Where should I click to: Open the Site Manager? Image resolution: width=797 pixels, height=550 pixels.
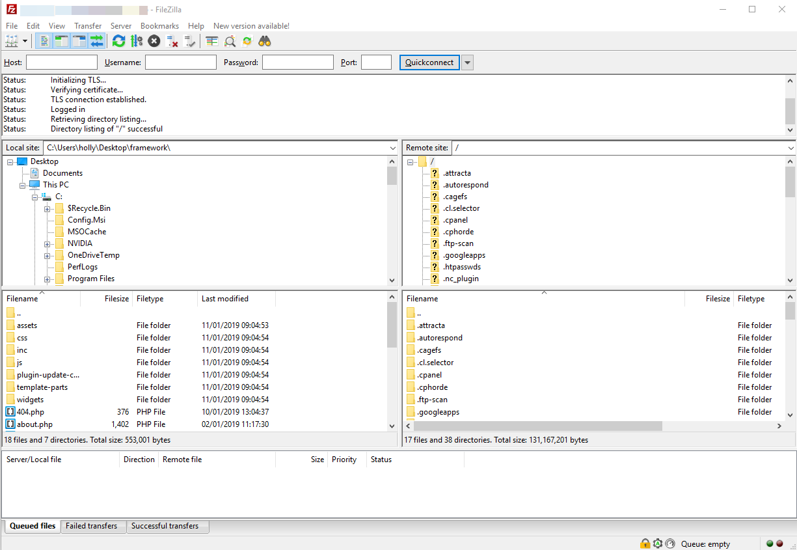click(x=12, y=40)
